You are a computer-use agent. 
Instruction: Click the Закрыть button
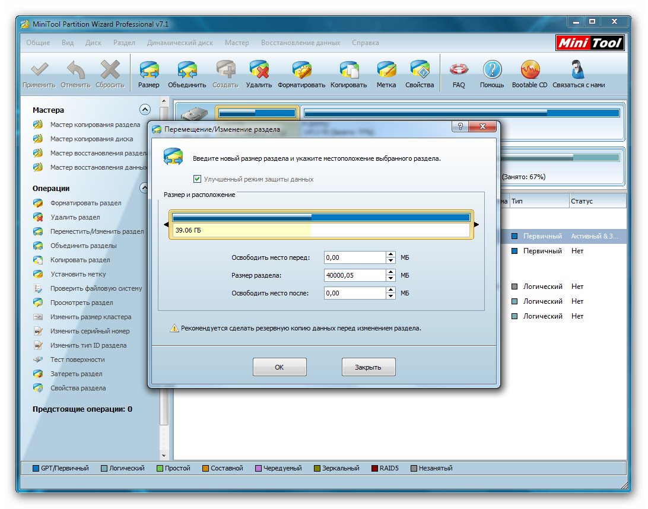pyautogui.click(x=368, y=367)
